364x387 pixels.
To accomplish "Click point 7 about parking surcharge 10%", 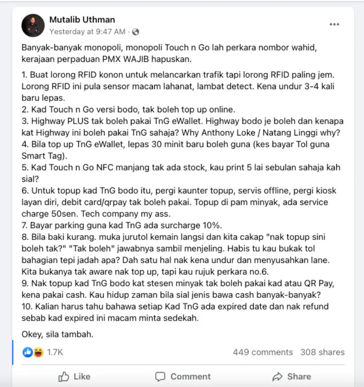I will (x=122, y=226).
